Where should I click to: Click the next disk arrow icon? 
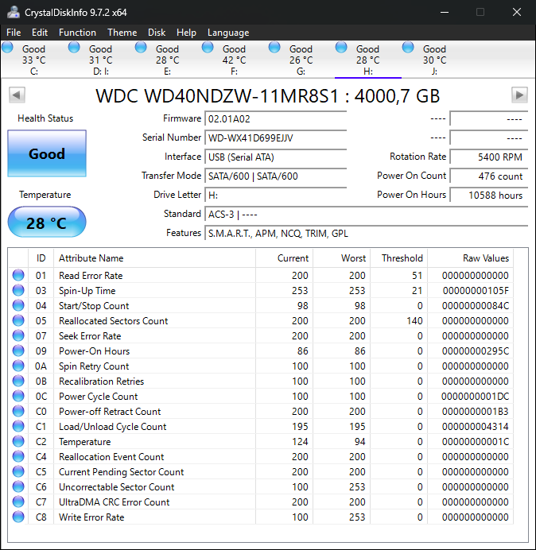[x=519, y=95]
